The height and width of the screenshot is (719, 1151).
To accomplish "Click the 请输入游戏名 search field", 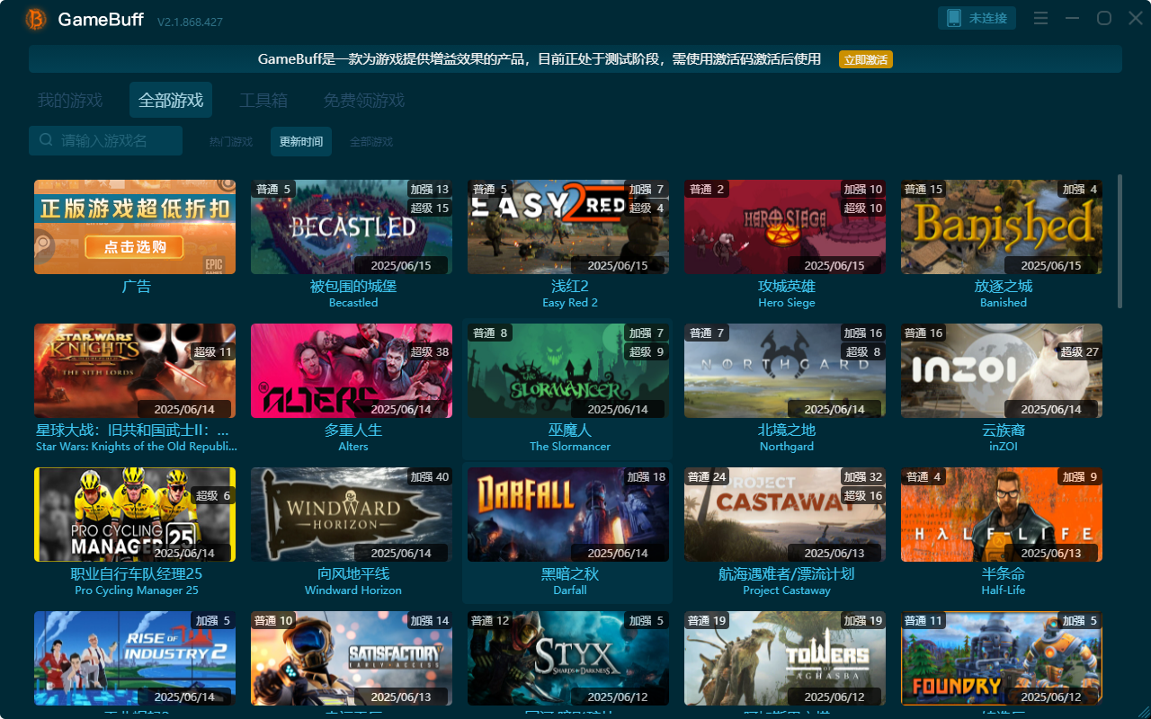I will (x=108, y=140).
